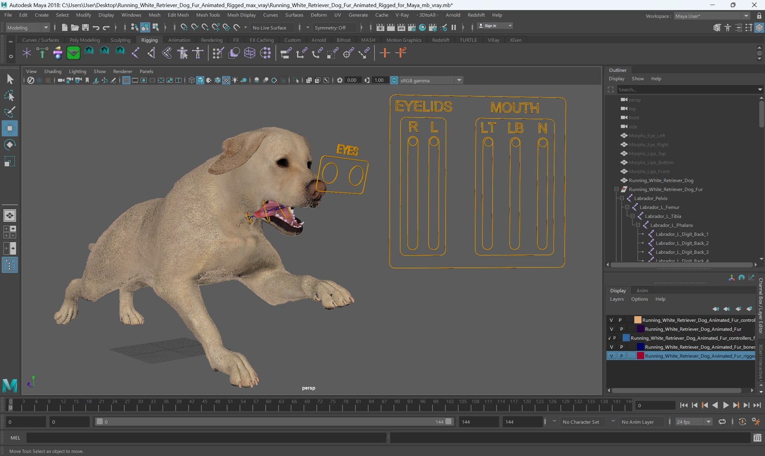
Task: Open the IPR render icon
Action: (x=401, y=27)
